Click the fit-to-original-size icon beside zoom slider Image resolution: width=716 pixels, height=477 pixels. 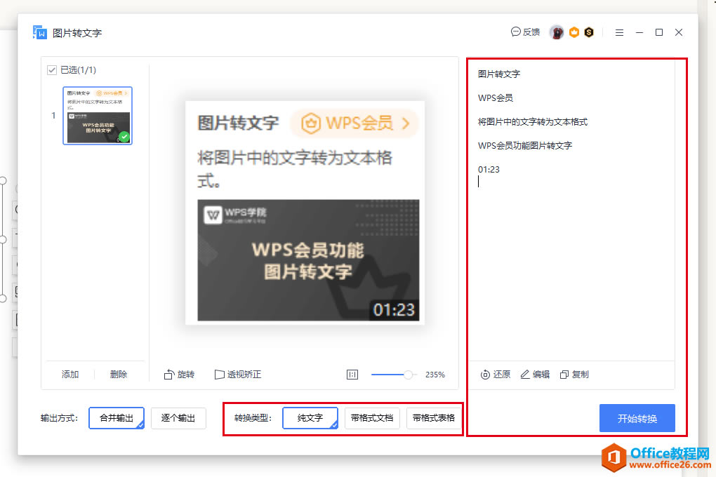coord(352,375)
